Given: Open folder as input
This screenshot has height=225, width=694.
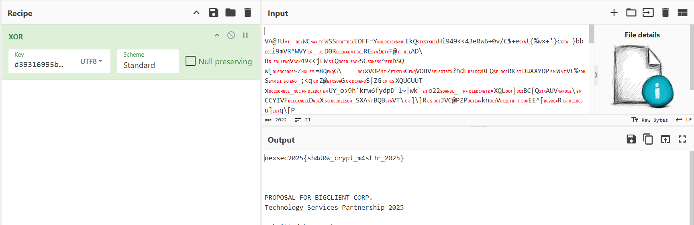Looking at the screenshot, I should click(631, 13).
